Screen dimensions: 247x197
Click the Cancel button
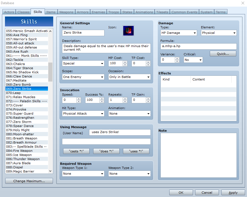207,192
